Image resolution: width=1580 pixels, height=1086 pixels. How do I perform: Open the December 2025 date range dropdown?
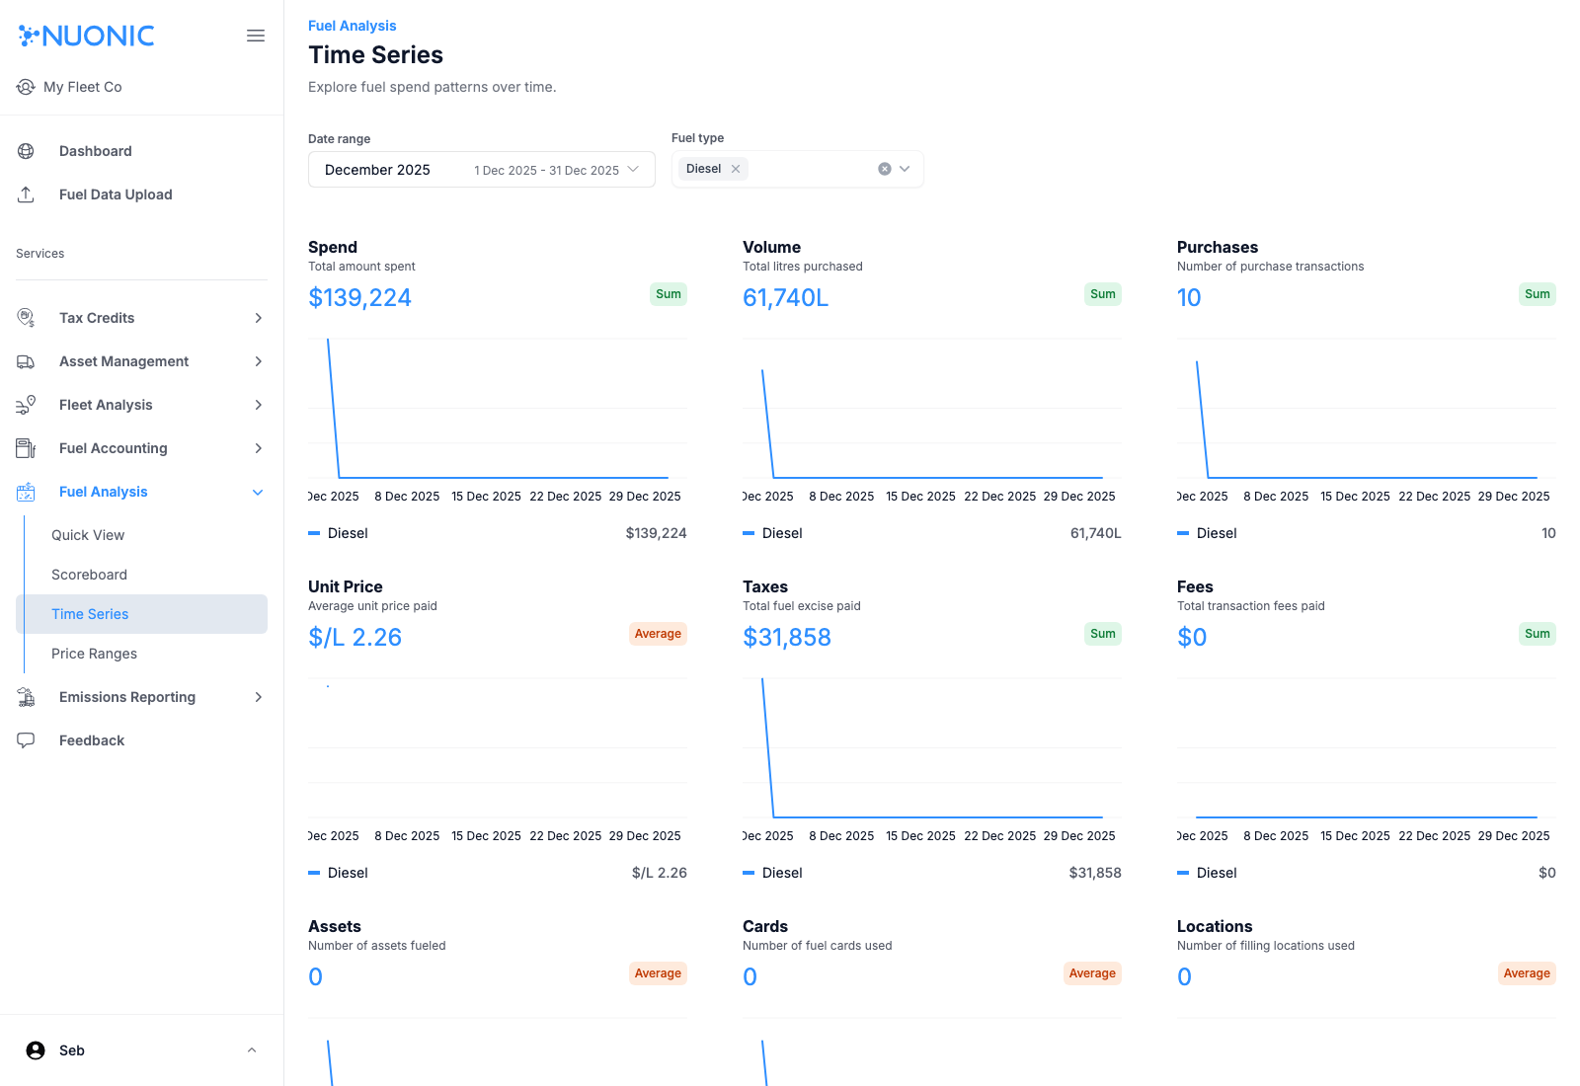pyautogui.click(x=481, y=170)
